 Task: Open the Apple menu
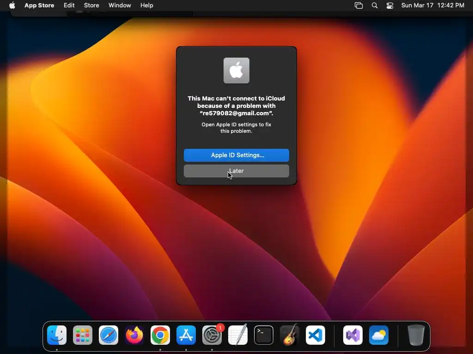coord(12,6)
